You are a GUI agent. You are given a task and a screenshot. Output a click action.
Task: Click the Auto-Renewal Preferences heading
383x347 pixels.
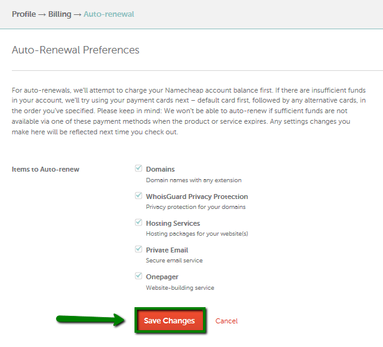75,50
